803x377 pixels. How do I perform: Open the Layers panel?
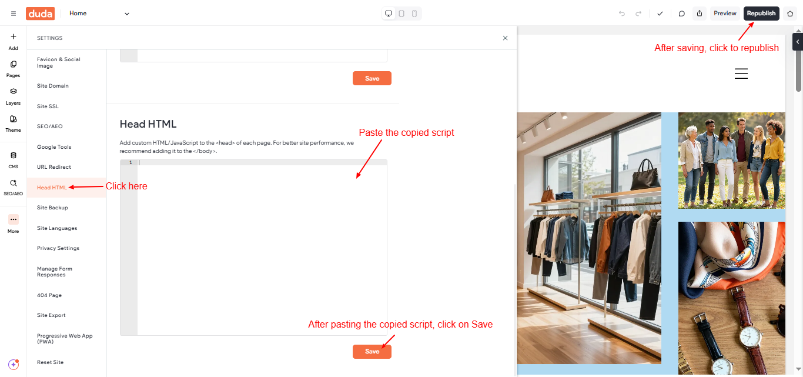click(x=13, y=96)
